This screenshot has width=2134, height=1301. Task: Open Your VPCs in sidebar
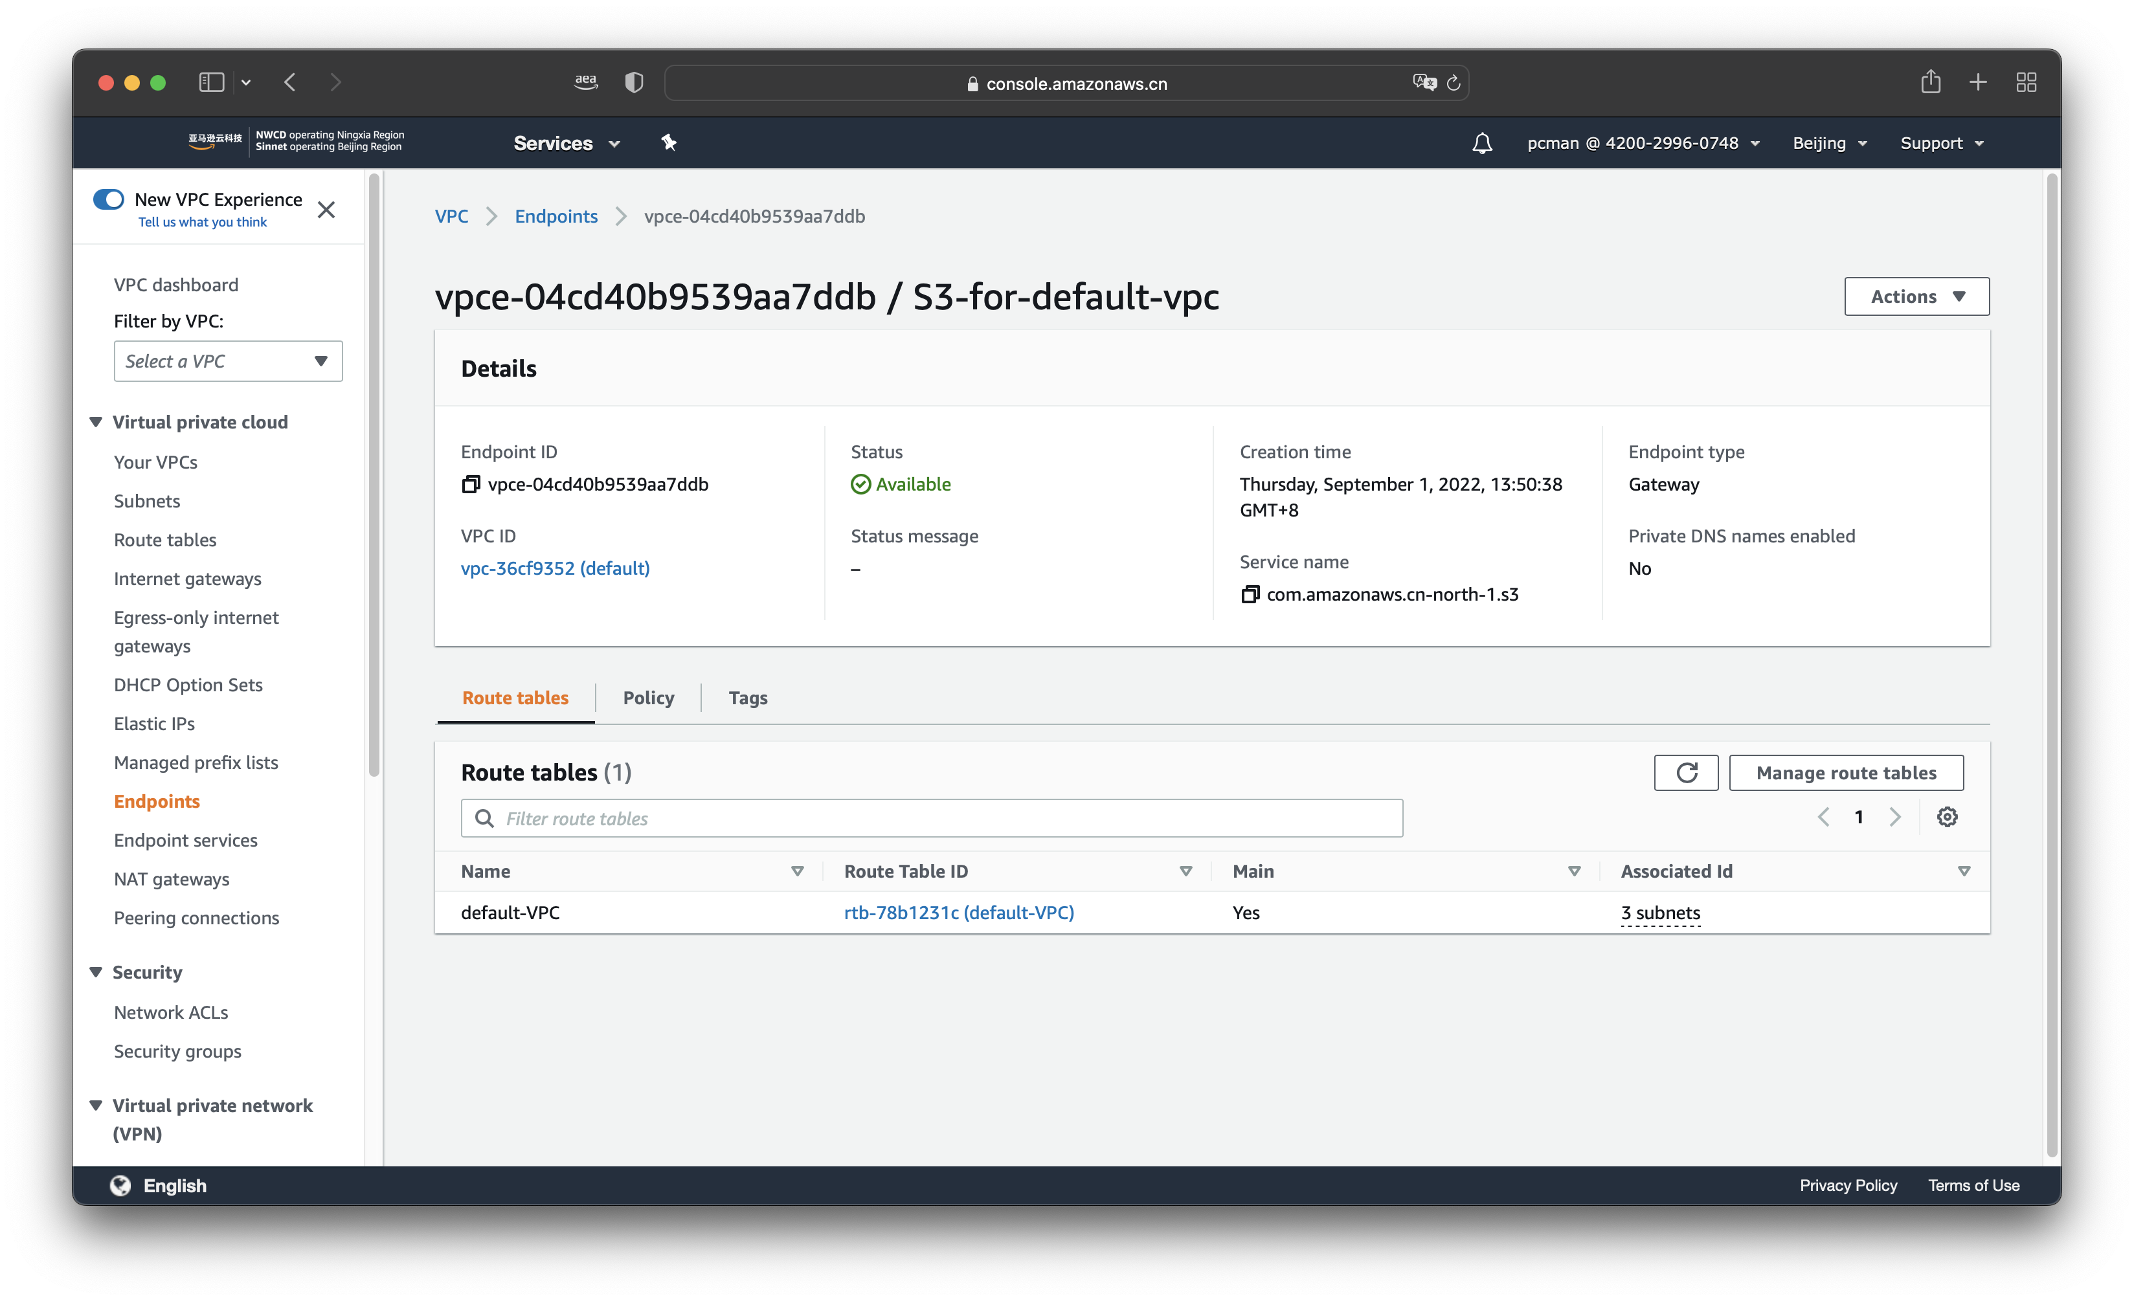pyautogui.click(x=156, y=462)
